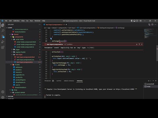Close the bottom panel
Image resolution: width=158 pixels, height=118 pixels.
click(156, 81)
